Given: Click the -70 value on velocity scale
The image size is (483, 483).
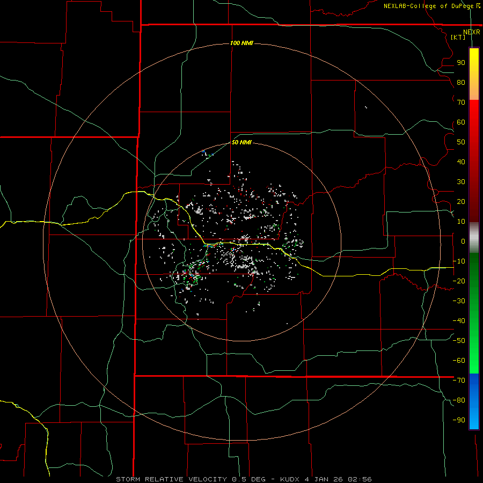Looking at the screenshot, I should click(x=459, y=380).
